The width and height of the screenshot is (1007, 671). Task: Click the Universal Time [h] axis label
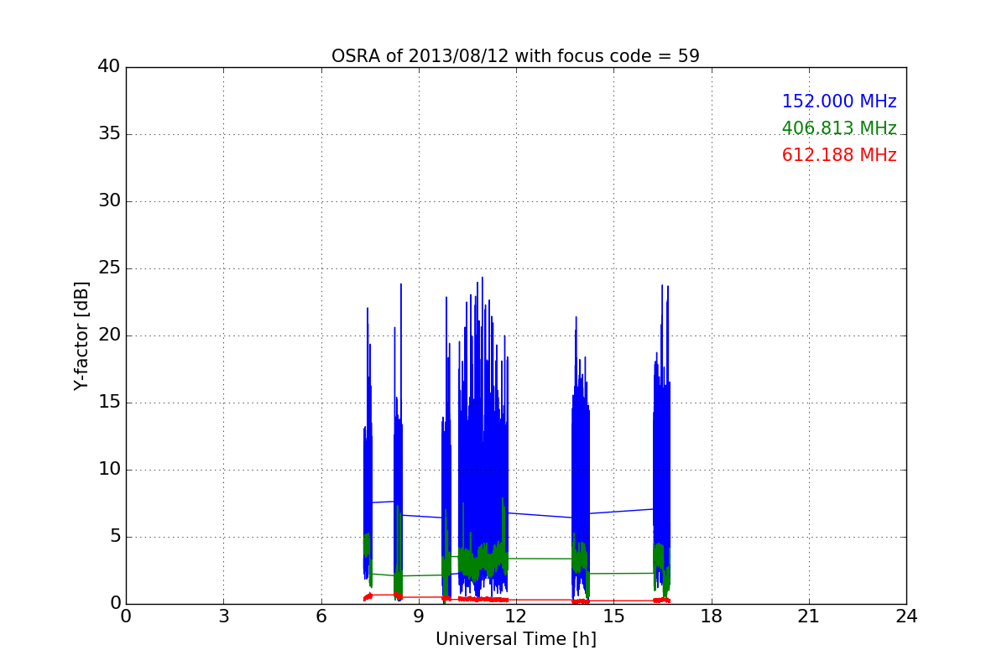515,639
